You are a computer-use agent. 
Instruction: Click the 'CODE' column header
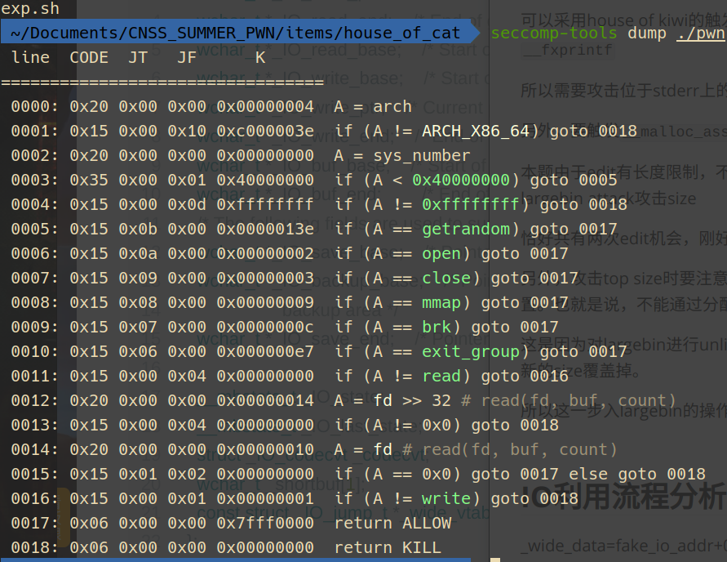point(89,57)
